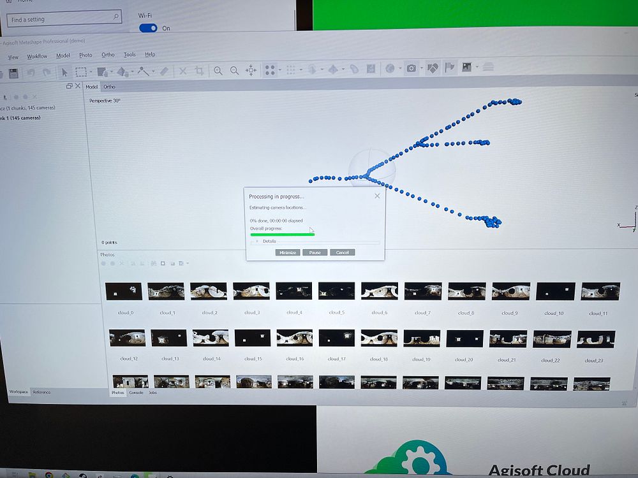Toggle the Show Cameras camera icon
The height and width of the screenshot is (478, 638).
(x=412, y=68)
